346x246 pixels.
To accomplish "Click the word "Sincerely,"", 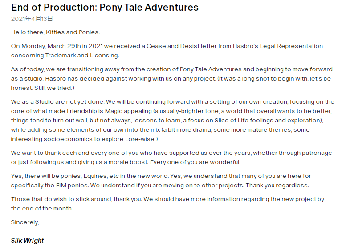I will pyautogui.click(x=25, y=222).
